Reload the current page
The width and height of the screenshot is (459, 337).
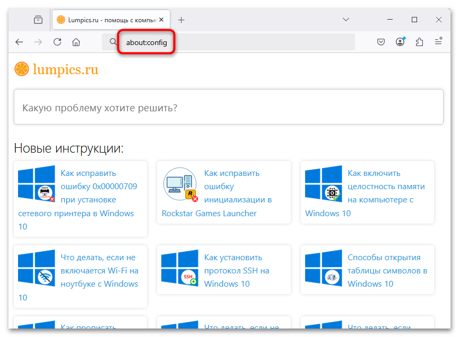[x=57, y=42]
